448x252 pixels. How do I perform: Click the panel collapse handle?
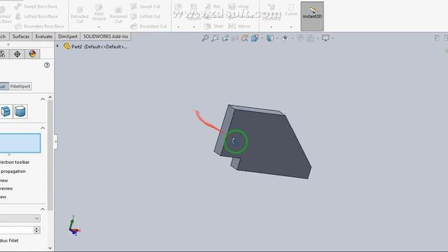[55, 141]
